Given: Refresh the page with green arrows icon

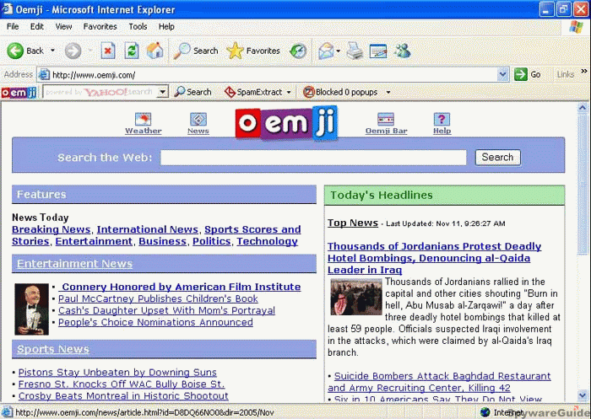Looking at the screenshot, I should 132,51.
